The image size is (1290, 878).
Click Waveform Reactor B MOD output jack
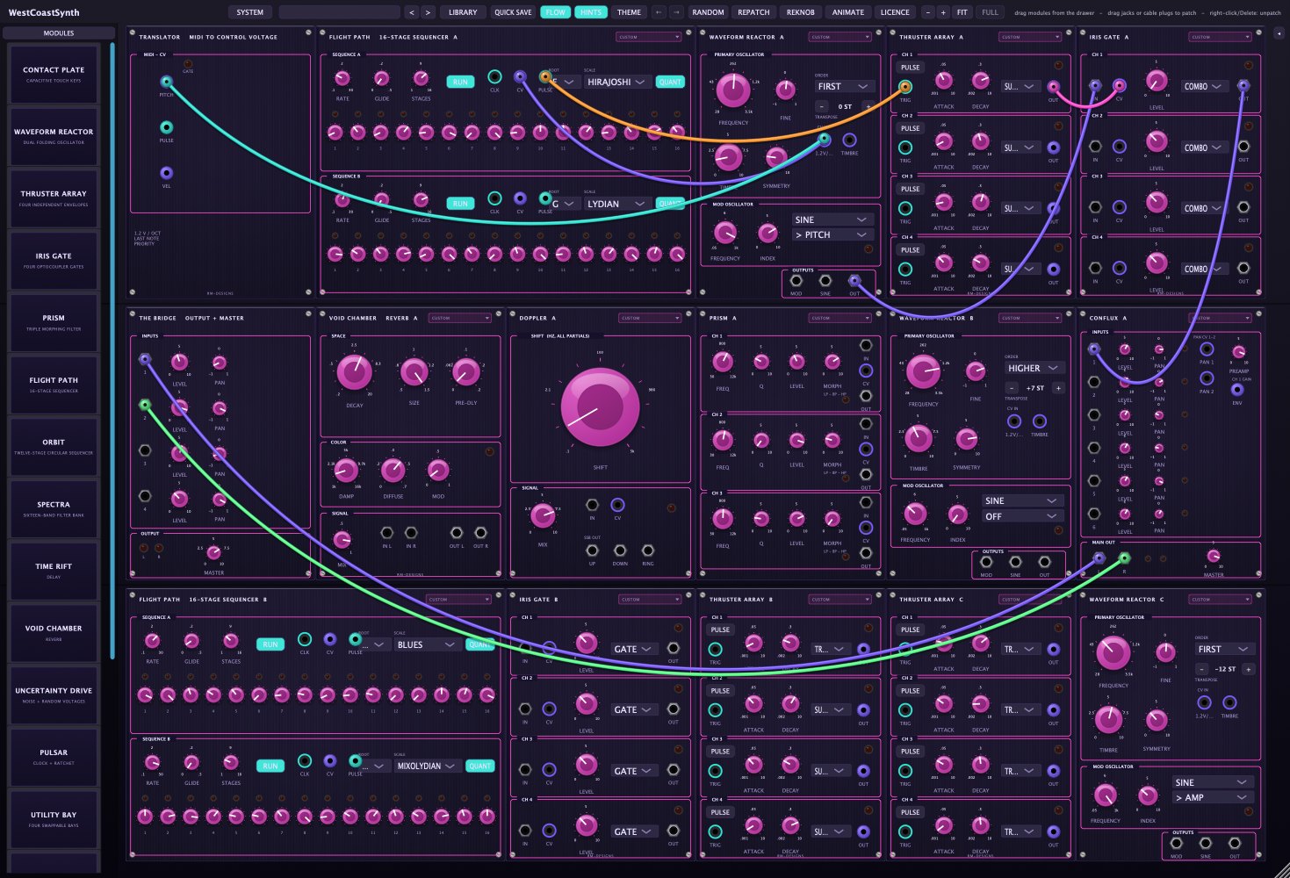click(x=986, y=562)
